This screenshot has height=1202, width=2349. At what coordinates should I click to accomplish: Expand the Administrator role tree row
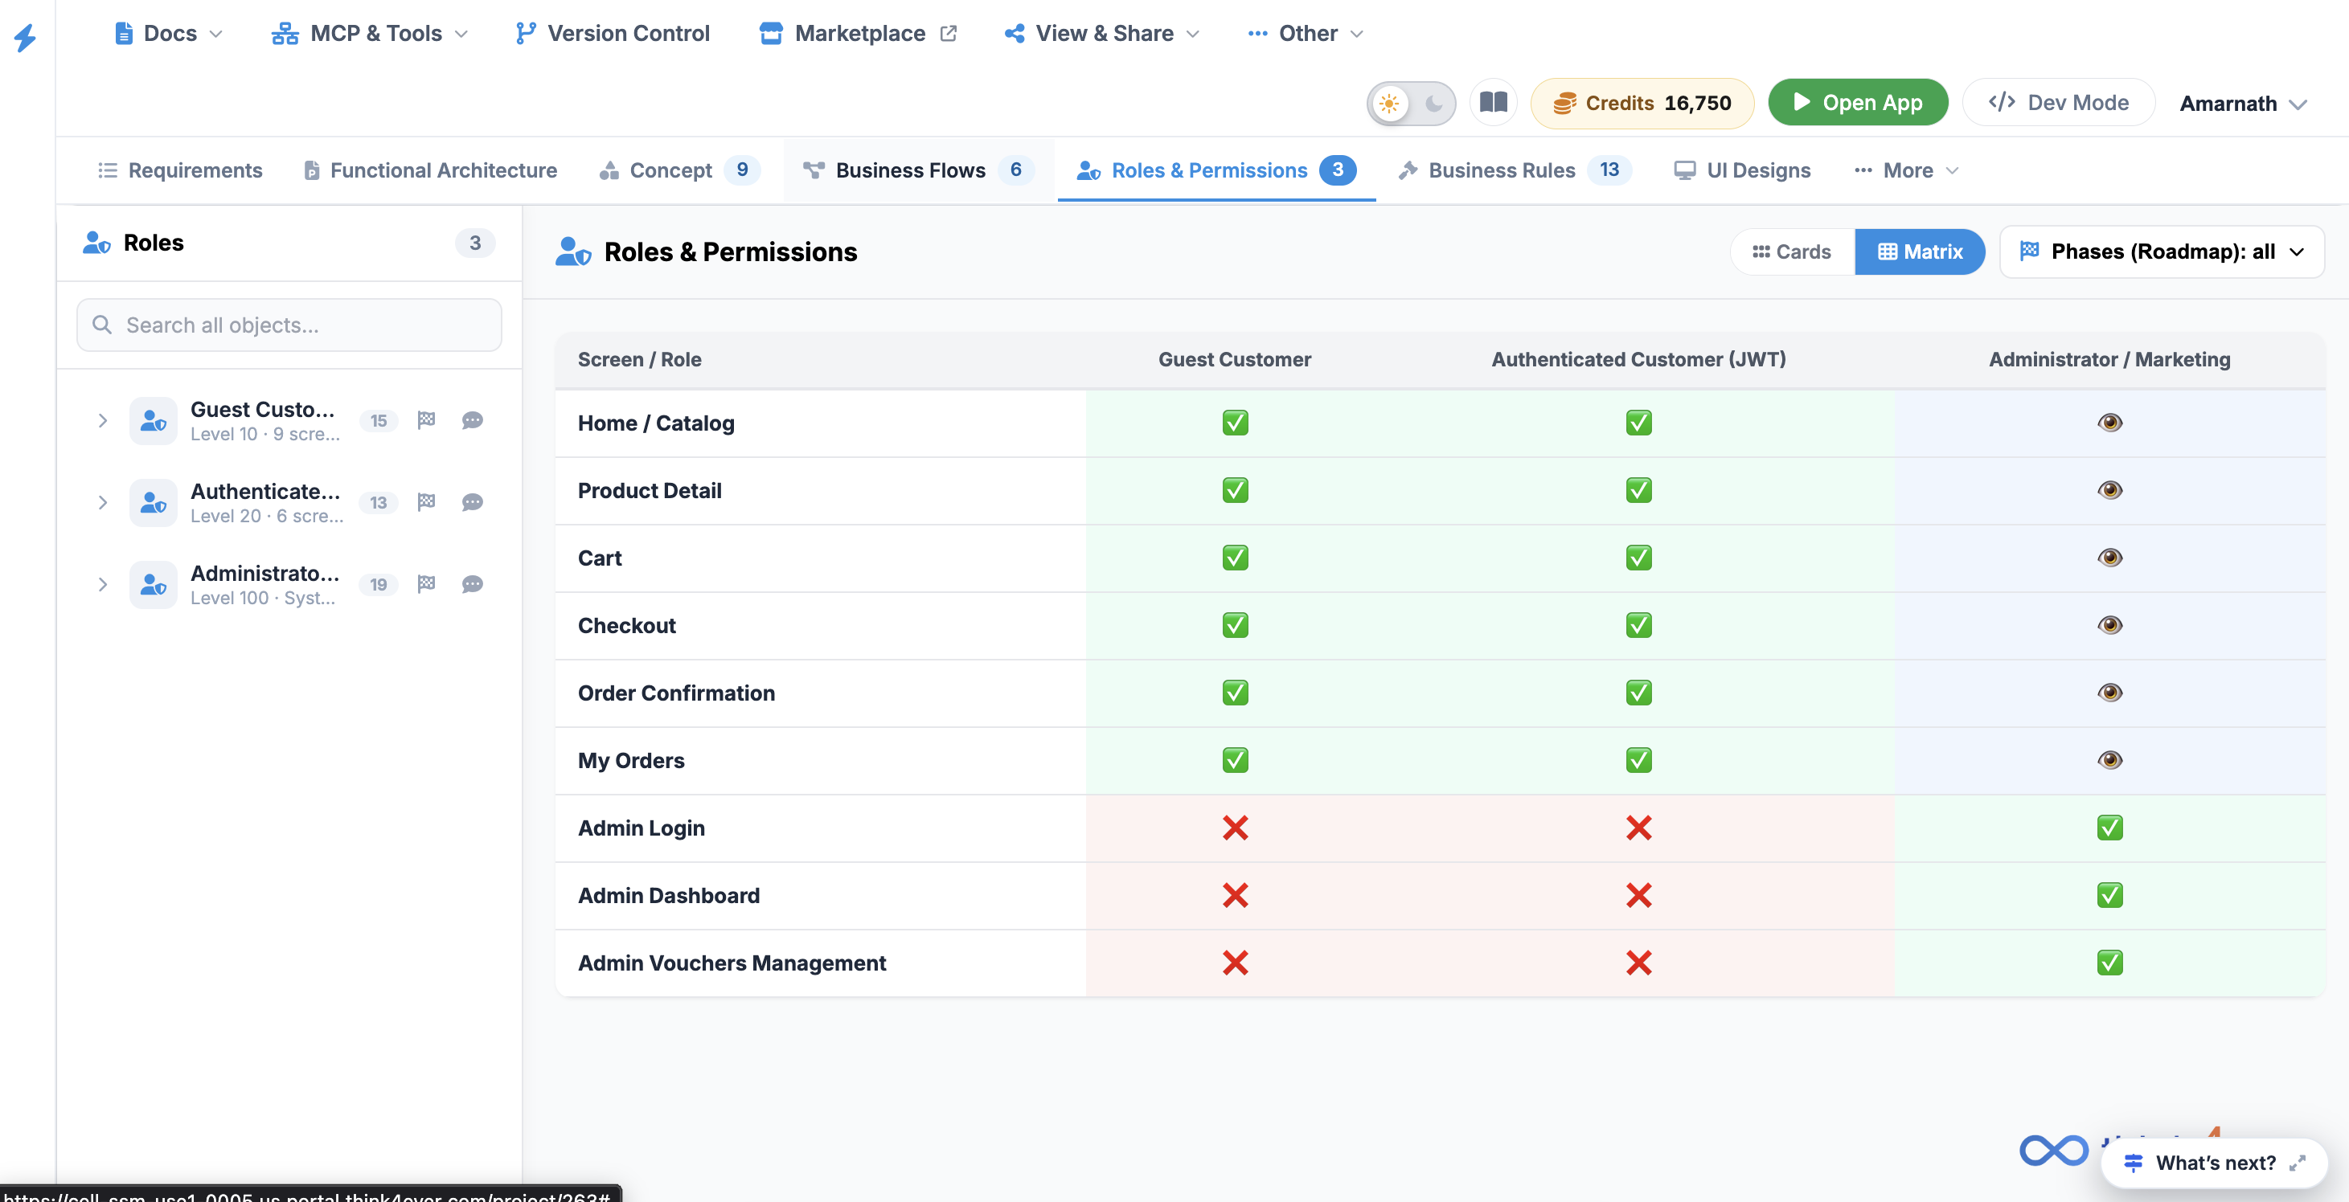[x=102, y=584]
